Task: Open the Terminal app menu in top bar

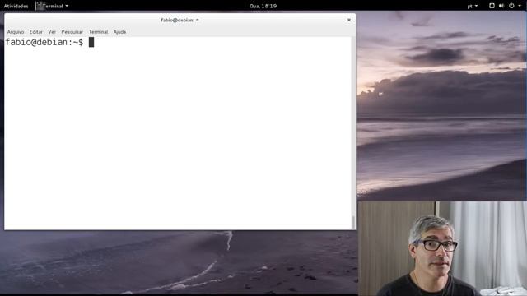Action: pos(52,6)
